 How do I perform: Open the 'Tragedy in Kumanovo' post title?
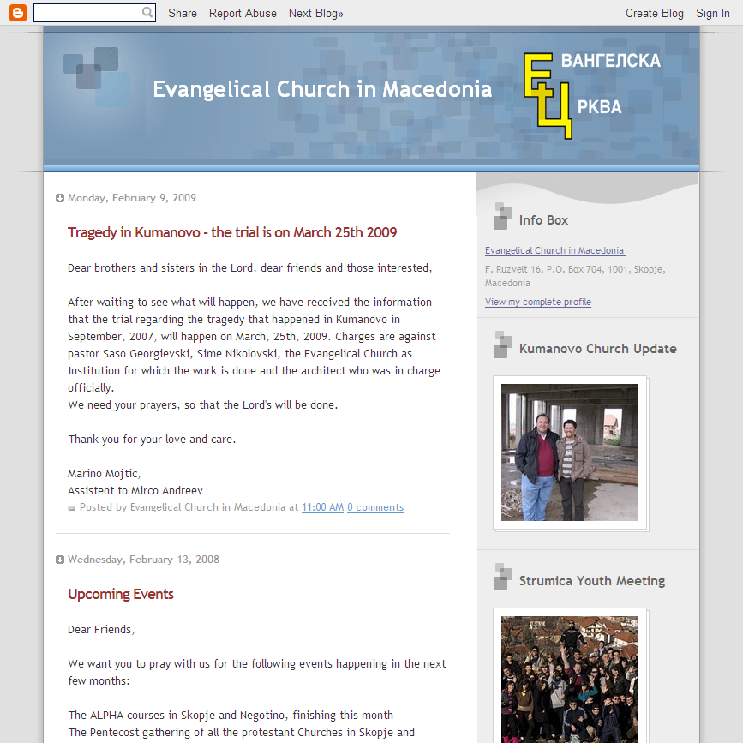point(232,232)
